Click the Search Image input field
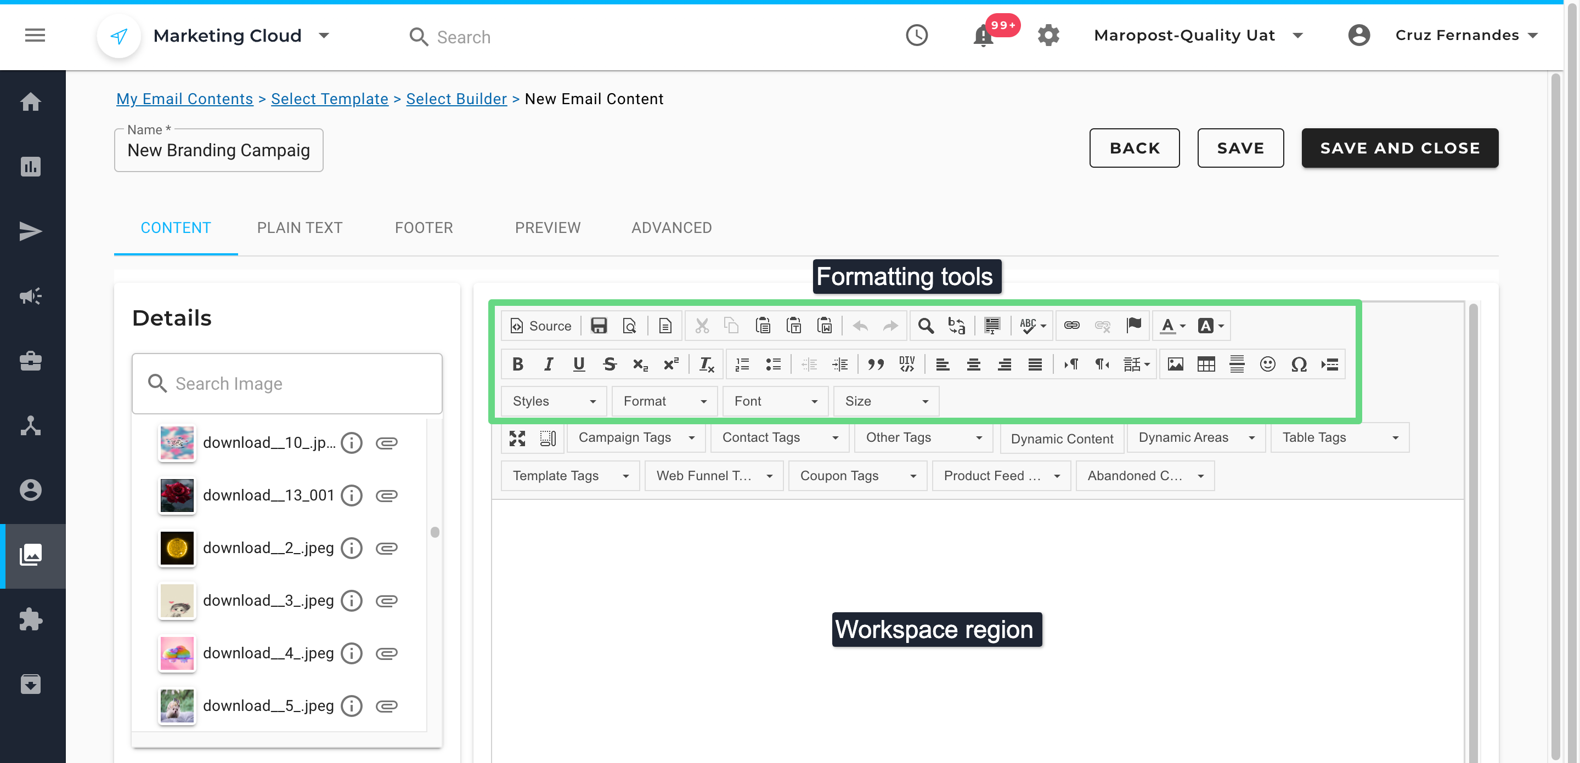This screenshot has width=1580, height=763. [x=287, y=384]
